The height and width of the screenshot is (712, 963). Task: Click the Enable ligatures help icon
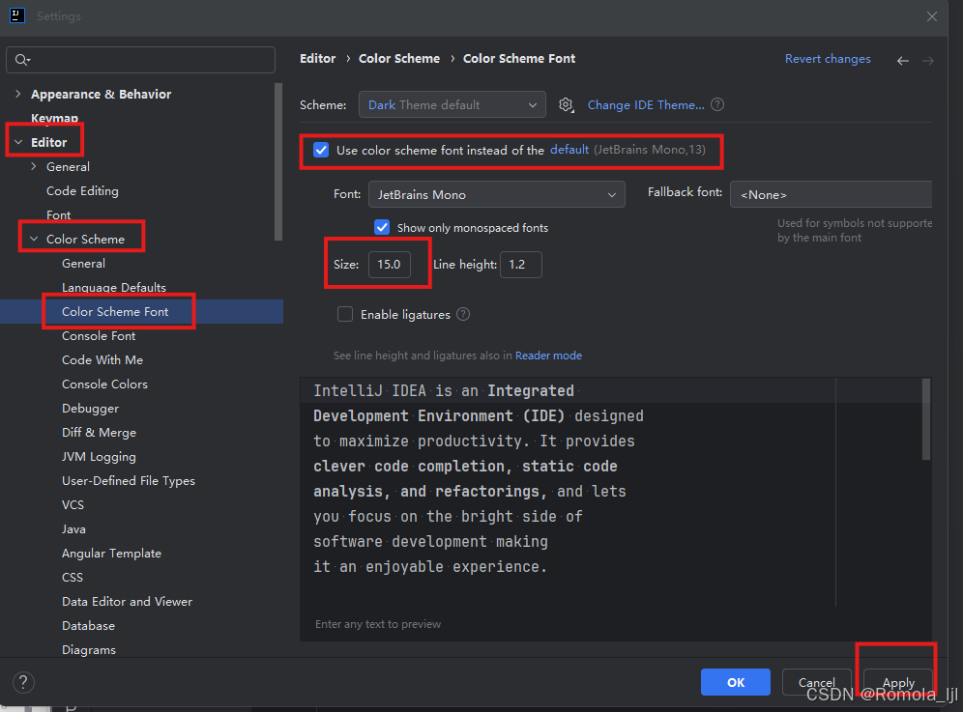(464, 314)
